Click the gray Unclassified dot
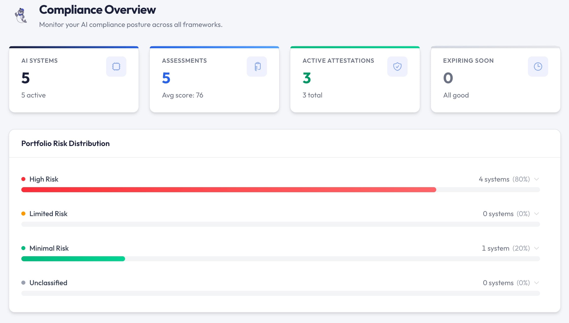569x323 pixels. click(23, 283)
